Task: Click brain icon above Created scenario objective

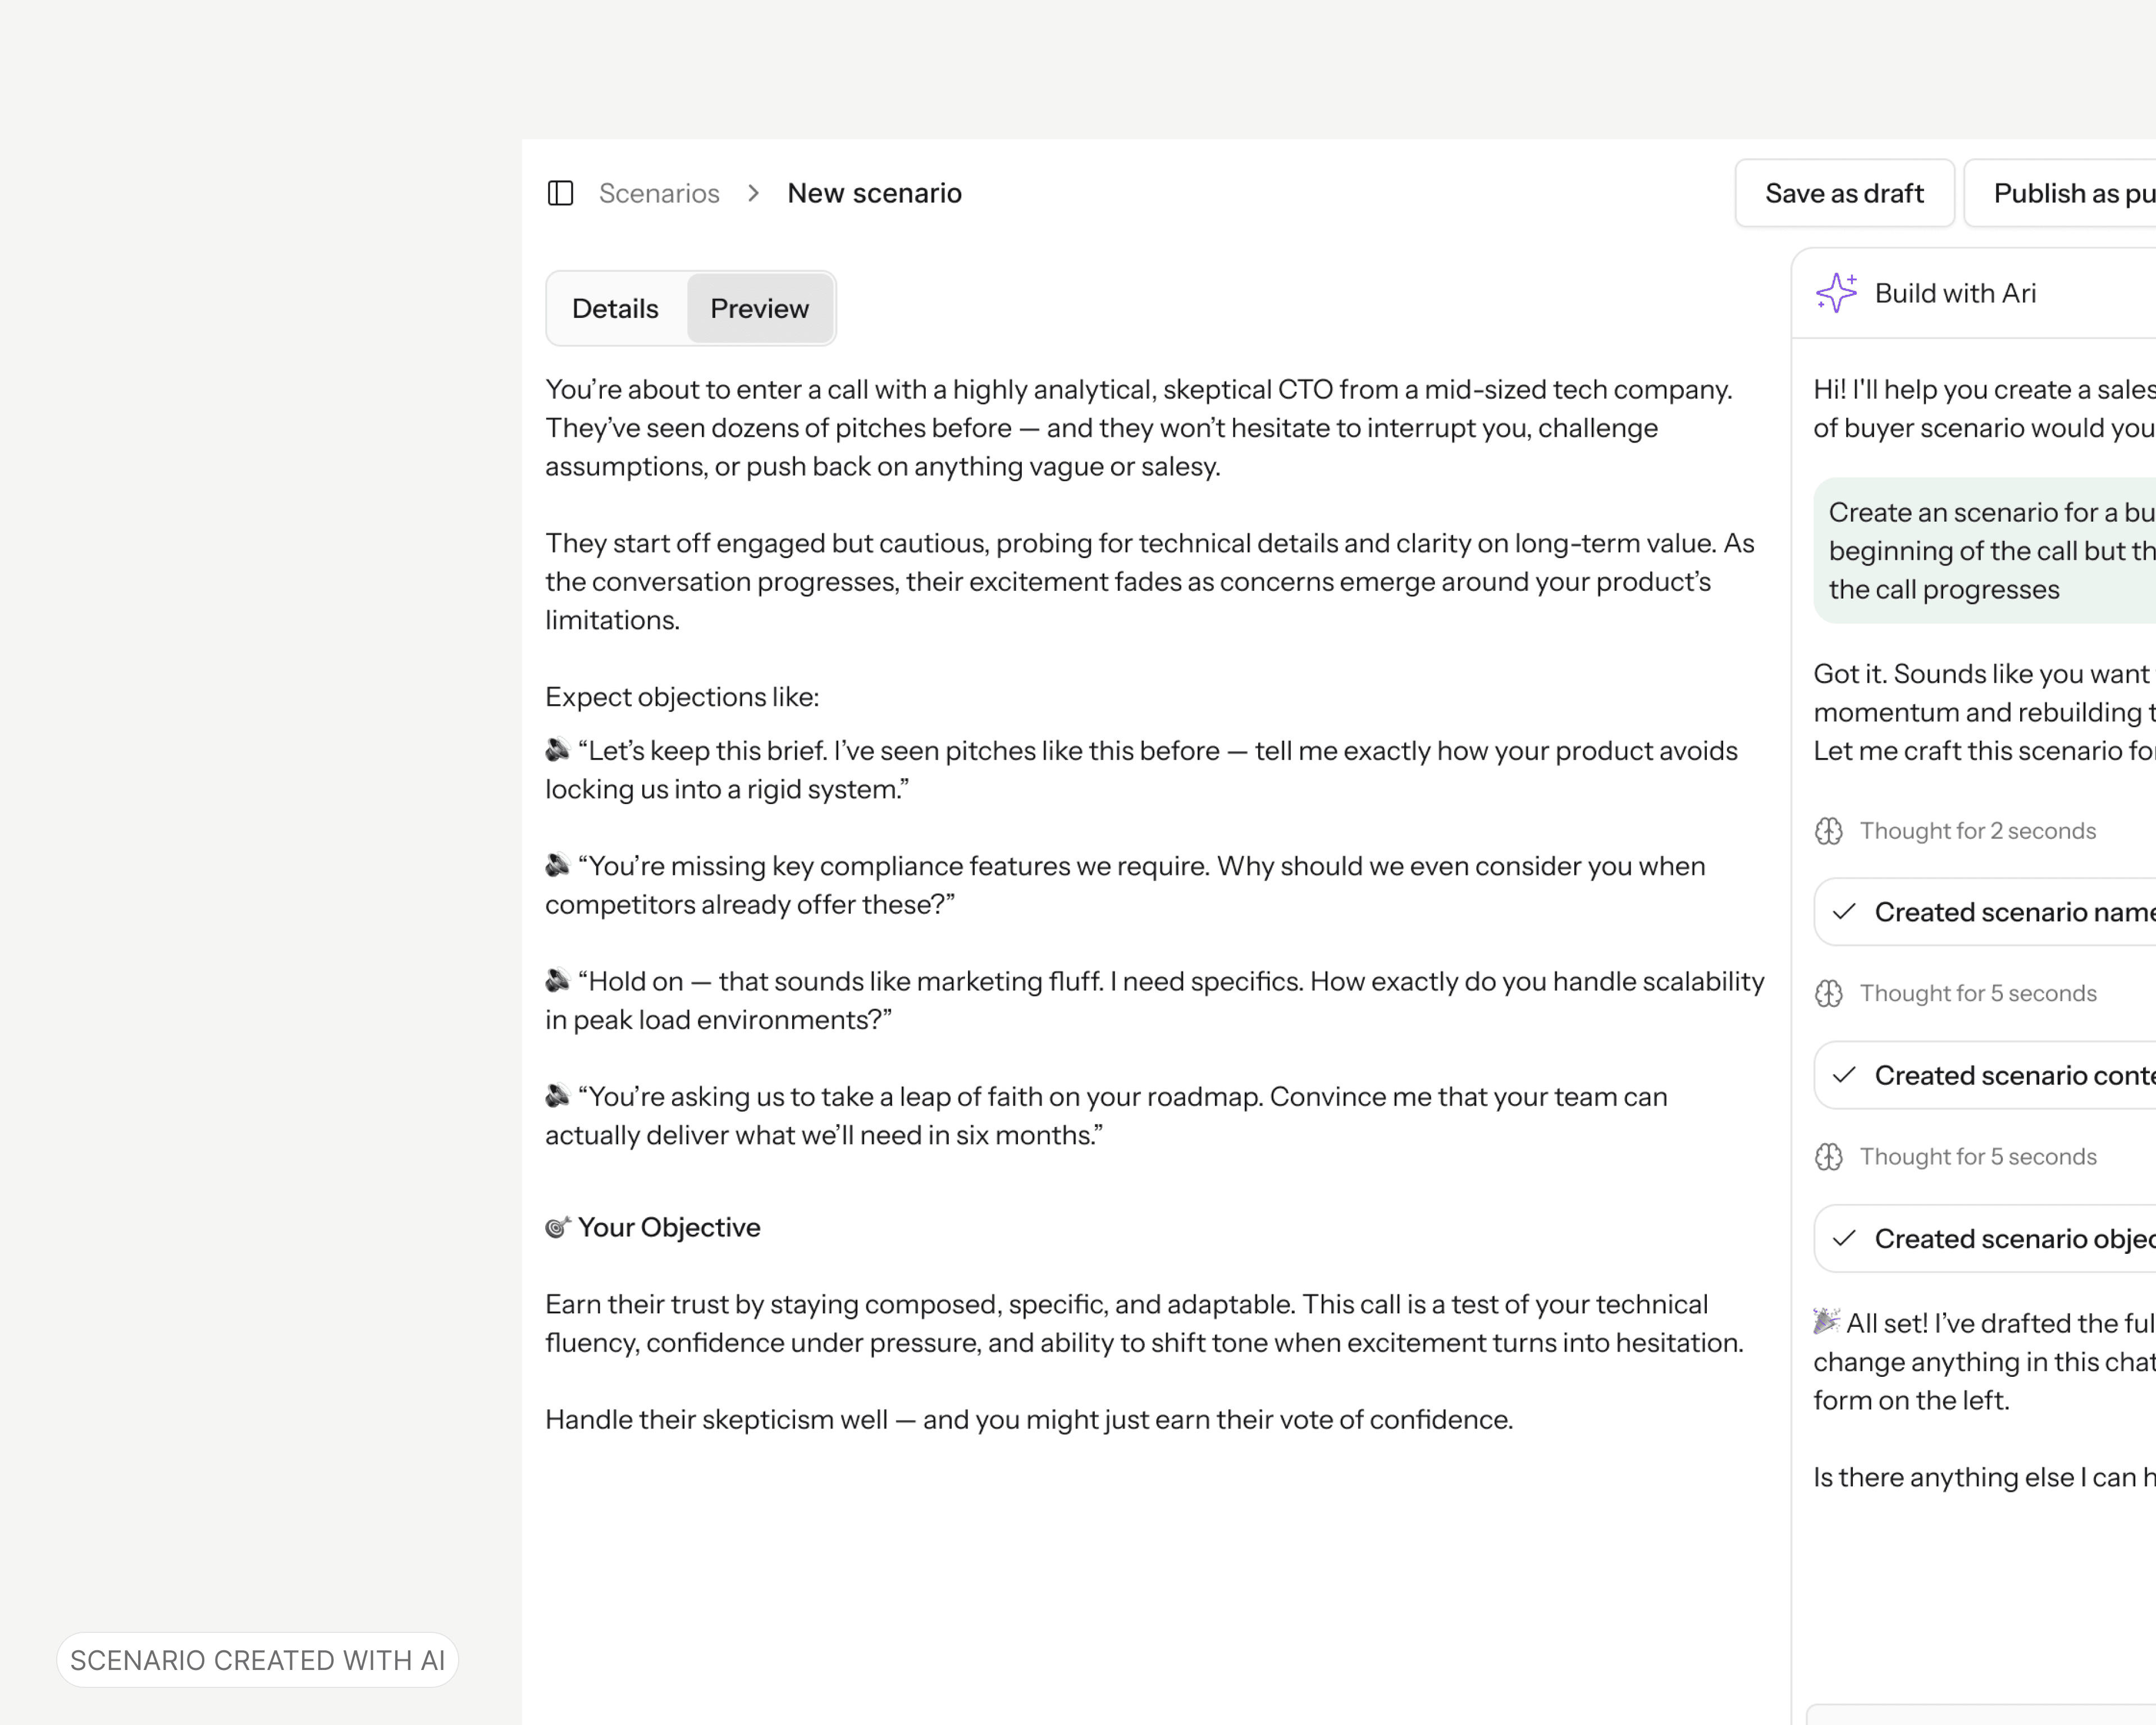Action: coord(1828,1156)
